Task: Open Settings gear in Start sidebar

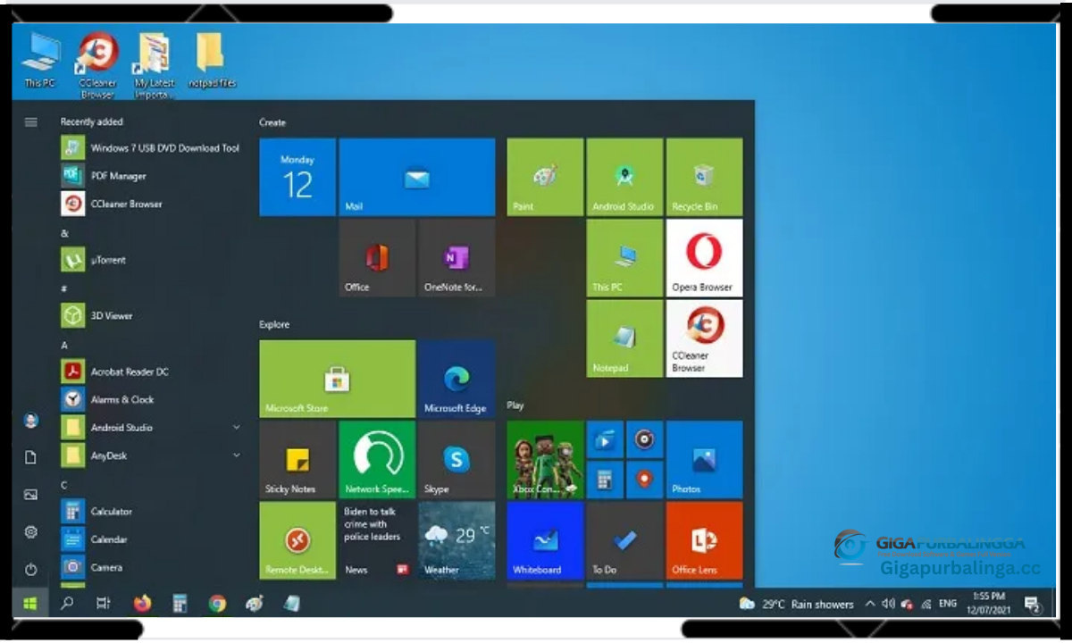Action: point(31,531)
